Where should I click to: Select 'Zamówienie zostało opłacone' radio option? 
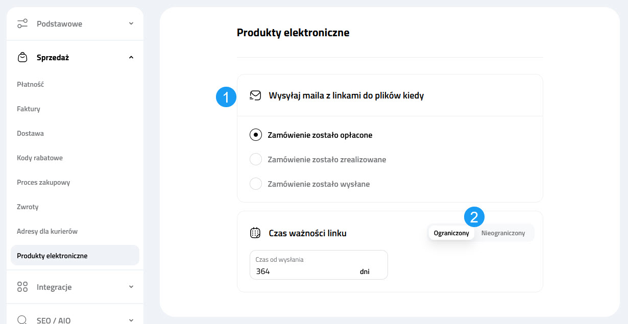click(256, 135)
